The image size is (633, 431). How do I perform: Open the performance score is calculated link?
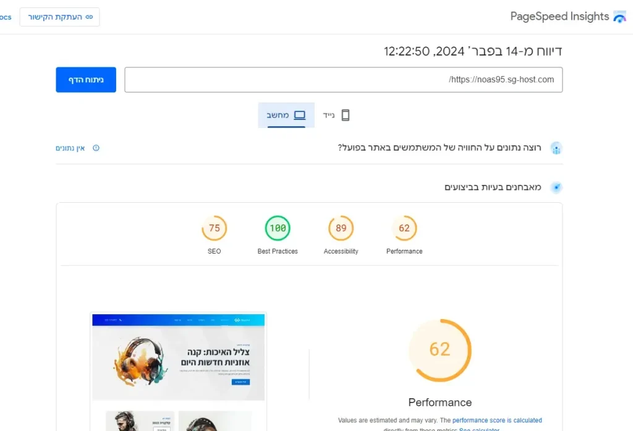point(498,420)
